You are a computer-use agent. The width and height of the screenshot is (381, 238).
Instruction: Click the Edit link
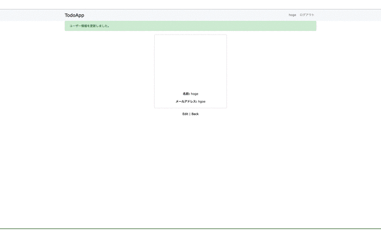(185, 114)
